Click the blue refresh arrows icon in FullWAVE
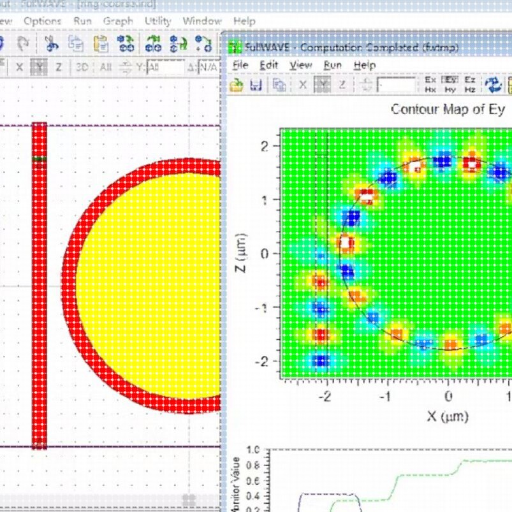The height and width of the screenshot is (512, 512). (x=493, y=85)
